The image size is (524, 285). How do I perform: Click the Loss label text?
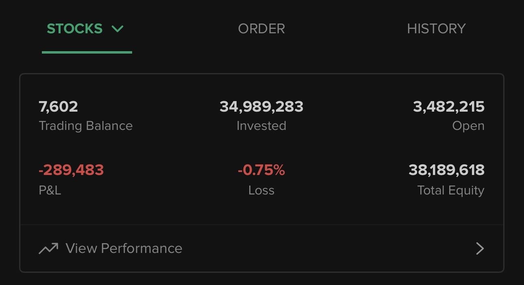click(x=261, y=190)
